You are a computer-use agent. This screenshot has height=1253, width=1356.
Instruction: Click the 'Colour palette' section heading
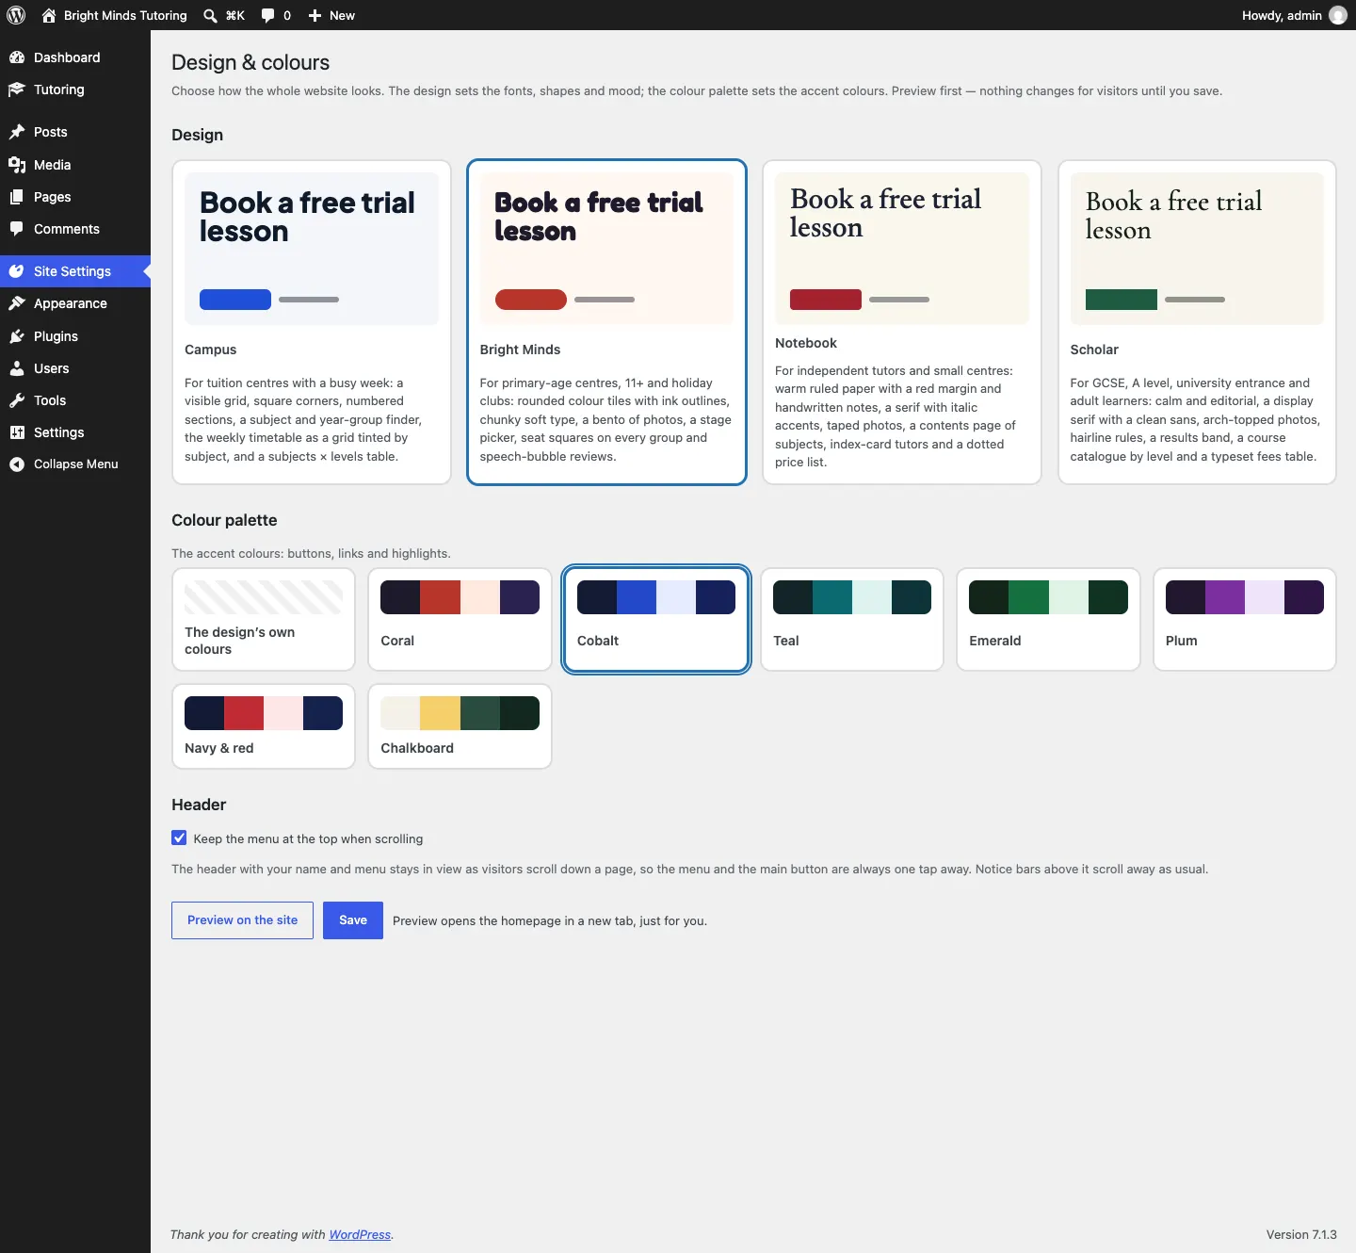click(224, 520)
